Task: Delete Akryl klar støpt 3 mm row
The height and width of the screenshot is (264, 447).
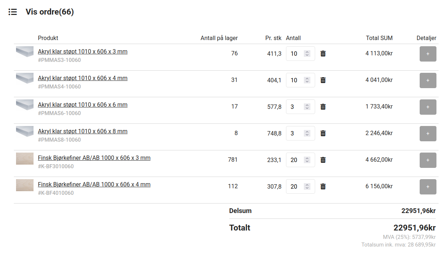Action: (323, 54)
